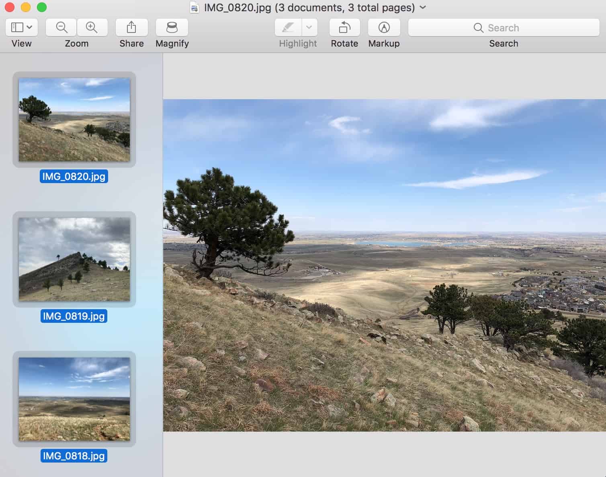The height and width of the screenshot is (477, 606).
Task: Click the IMG_0818.jpg filename label
Action: pos(74,456)
